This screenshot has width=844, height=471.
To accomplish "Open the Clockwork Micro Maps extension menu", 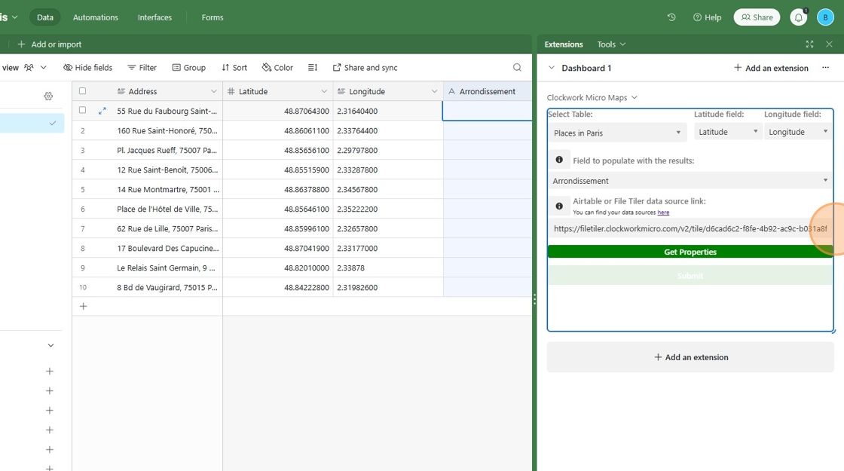I will (592, 97).
